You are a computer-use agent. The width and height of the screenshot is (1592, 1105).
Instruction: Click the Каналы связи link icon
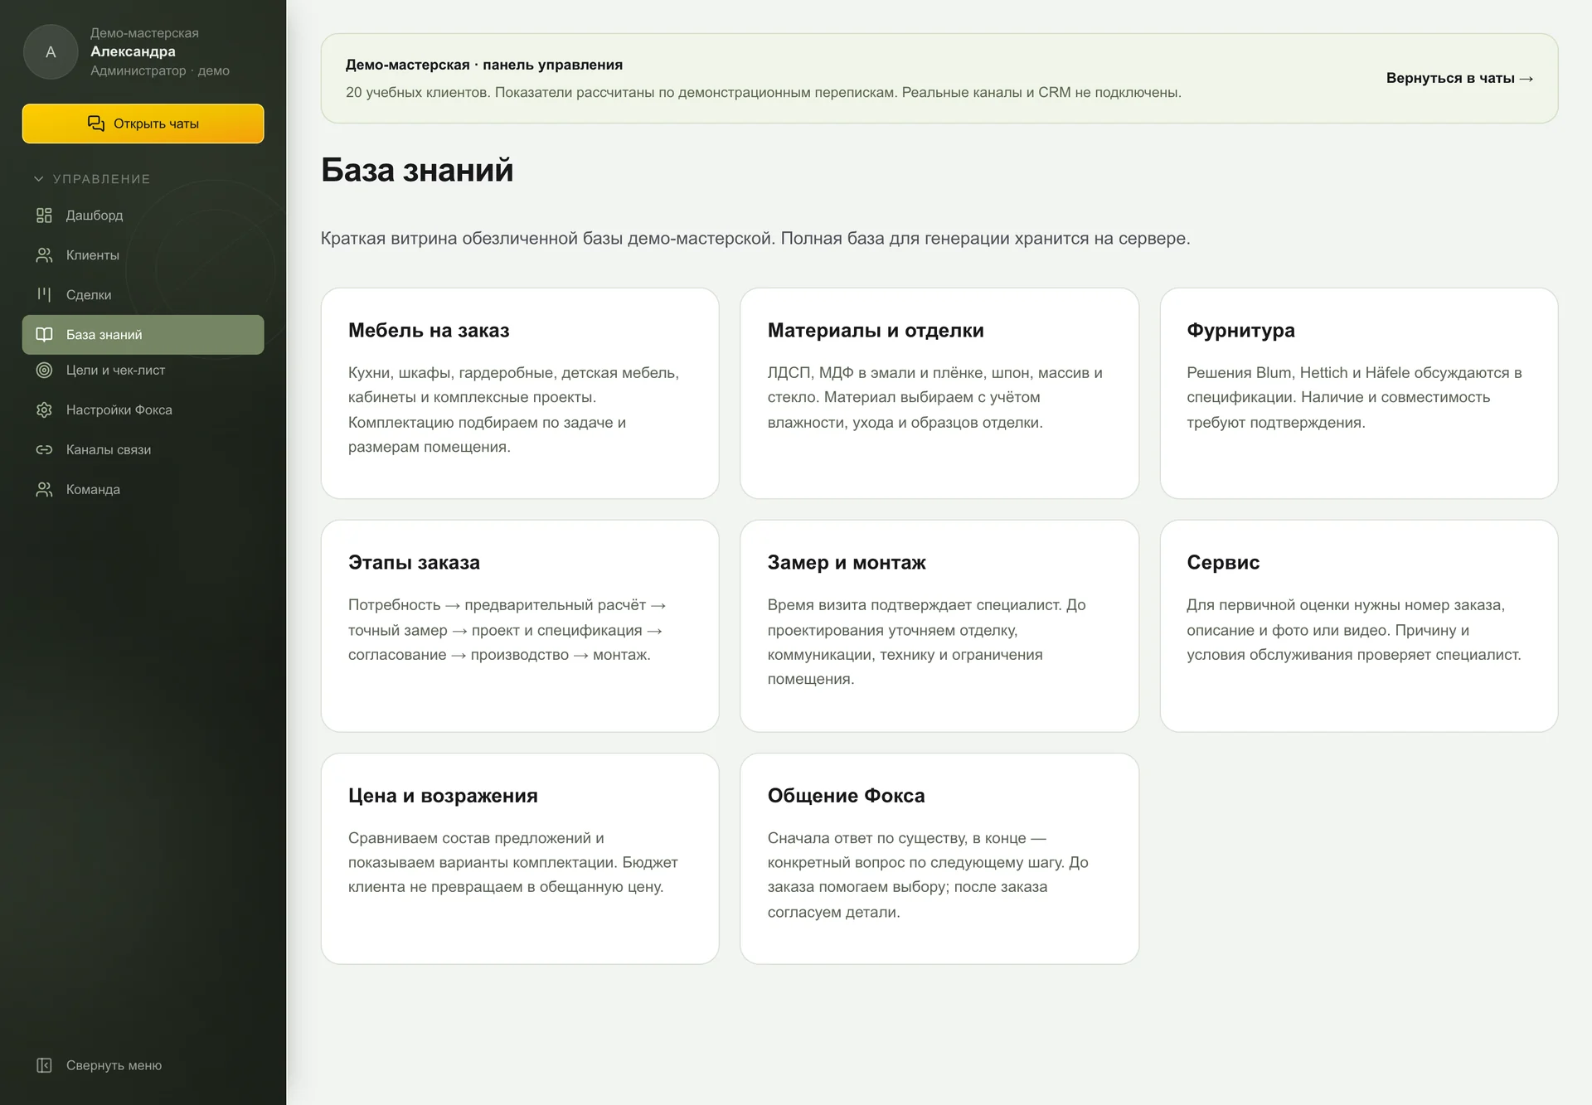tap(44, 450)
